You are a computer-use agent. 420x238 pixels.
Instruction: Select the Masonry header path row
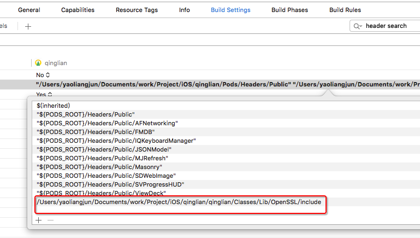tap(98, 167)
